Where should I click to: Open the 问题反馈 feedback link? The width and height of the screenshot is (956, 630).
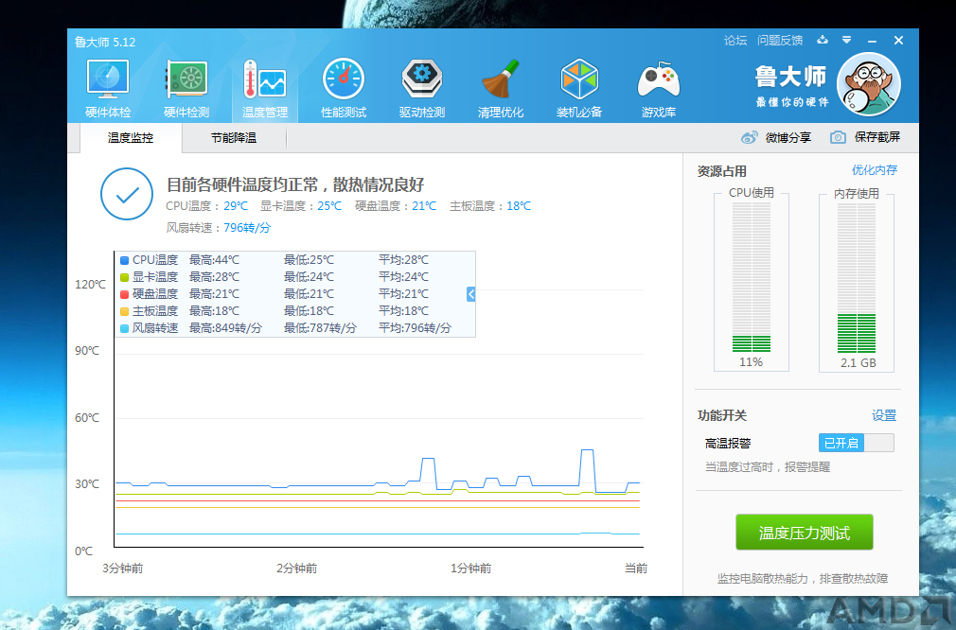[x=780, y=41]
